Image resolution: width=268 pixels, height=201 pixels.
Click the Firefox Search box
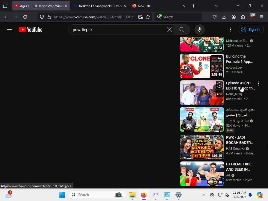click(x=178, y=17)
